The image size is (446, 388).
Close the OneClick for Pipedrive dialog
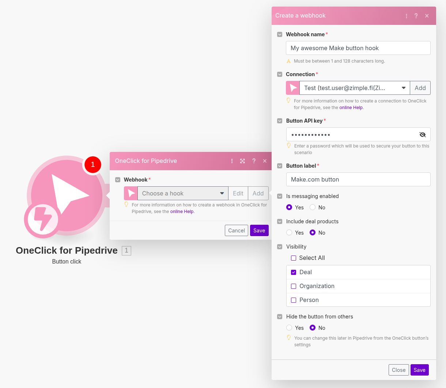click(265, 161)
